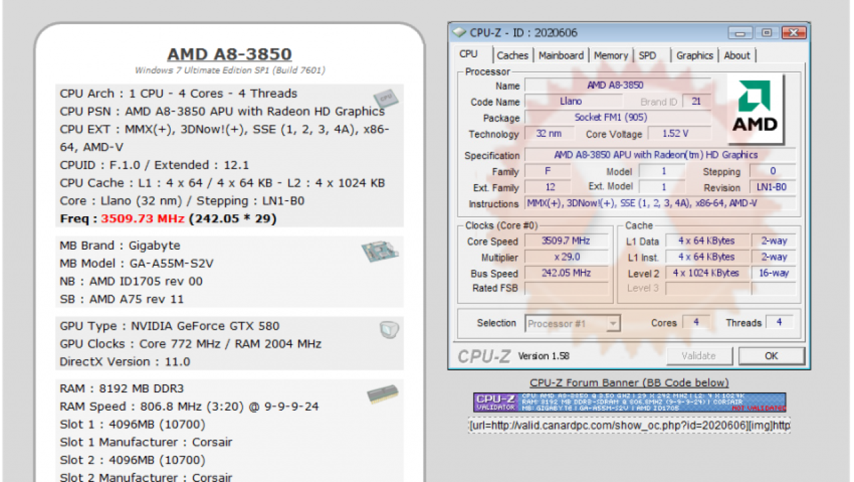This screenshot has height=482, width=854.
Task: Click the Bus Speed value 242.05 MHz
Action: pos(566,273)
